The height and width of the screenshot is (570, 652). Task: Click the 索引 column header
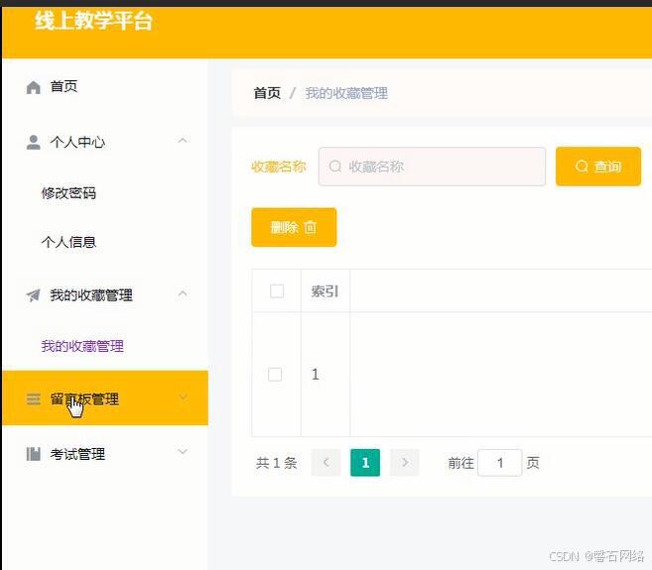click(325, 291)
